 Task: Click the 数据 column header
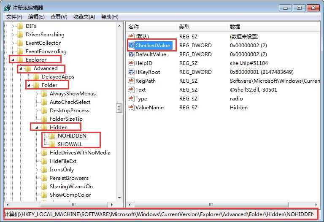[x=235, y=27]
